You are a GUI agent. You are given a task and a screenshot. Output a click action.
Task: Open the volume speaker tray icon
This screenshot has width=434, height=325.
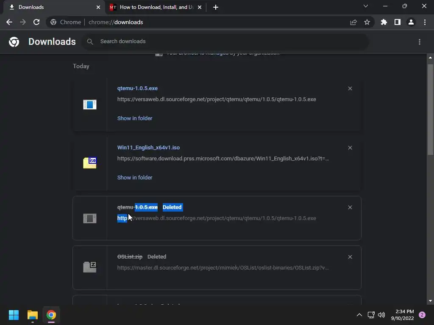[381, 315]
